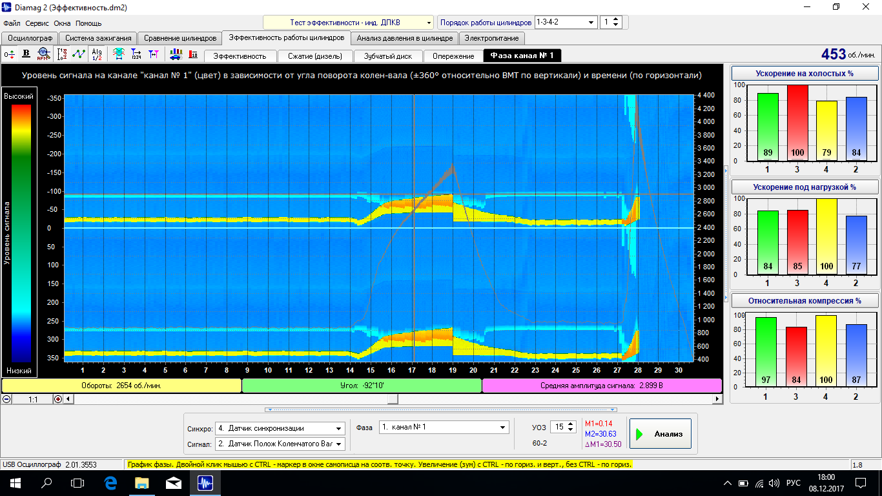Click the 'Средняя амплитуда сигнала' field
This screenshot has height=496, width=882.
(602, 386)
